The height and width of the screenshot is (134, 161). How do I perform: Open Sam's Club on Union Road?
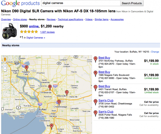tap(106, 100)
